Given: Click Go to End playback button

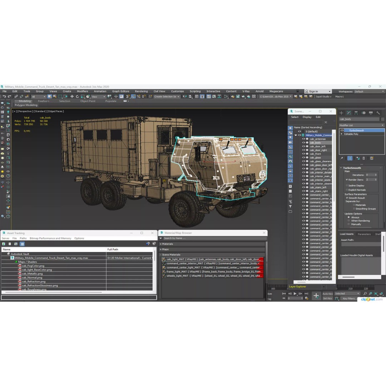Looking at the screenshot, I should point(306,293).
